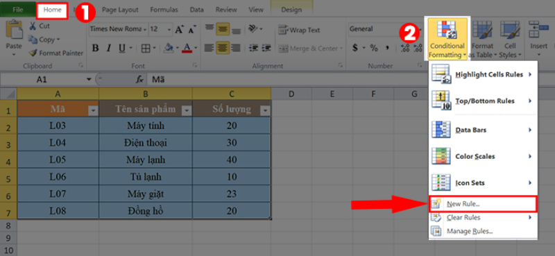Open filter dropdown on Số lượng header
Screen dimensions: 555x256
coord(265,111)
